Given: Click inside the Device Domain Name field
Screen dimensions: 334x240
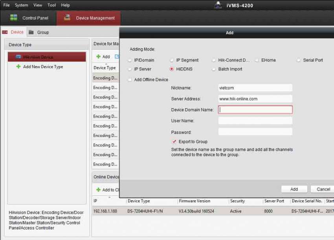Looking at the screenshot, I should point(255,109).
